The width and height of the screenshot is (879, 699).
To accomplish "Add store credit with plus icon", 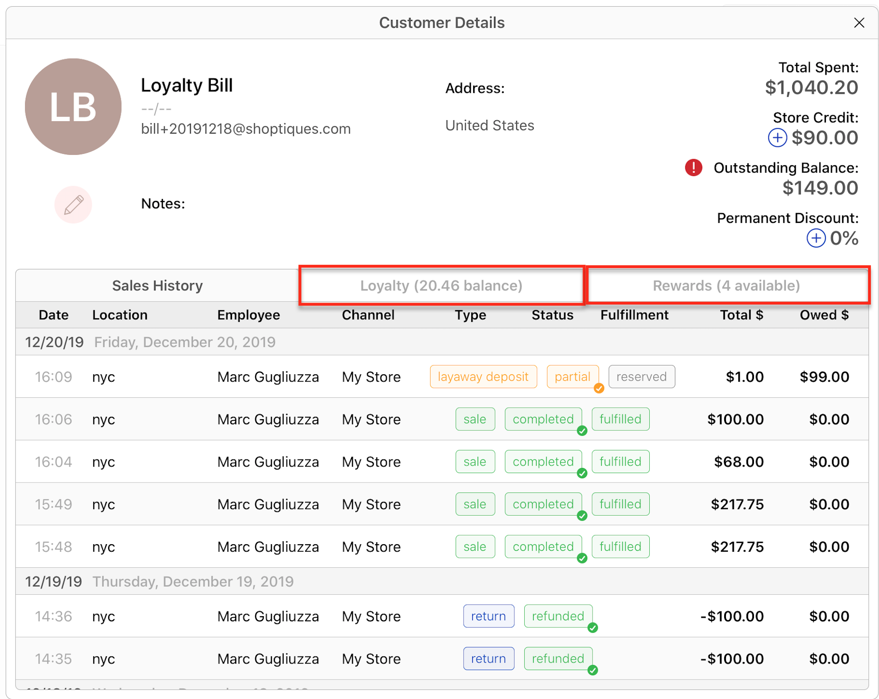I will (x=777, y=138).
